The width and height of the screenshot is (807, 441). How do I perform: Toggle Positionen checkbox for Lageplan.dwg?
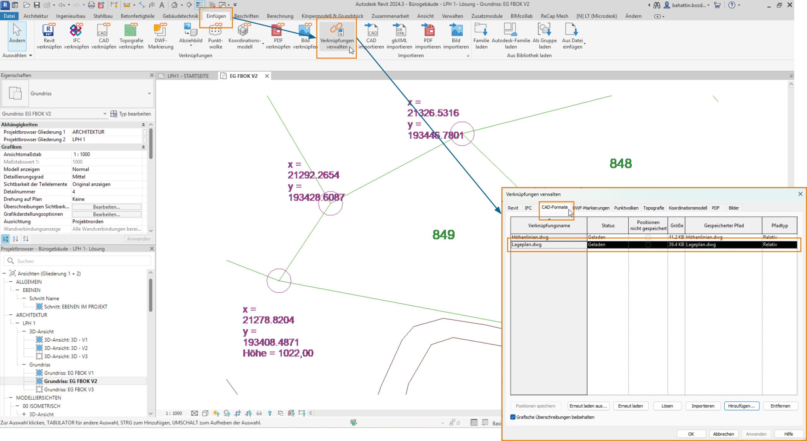[x=648, y=244]
